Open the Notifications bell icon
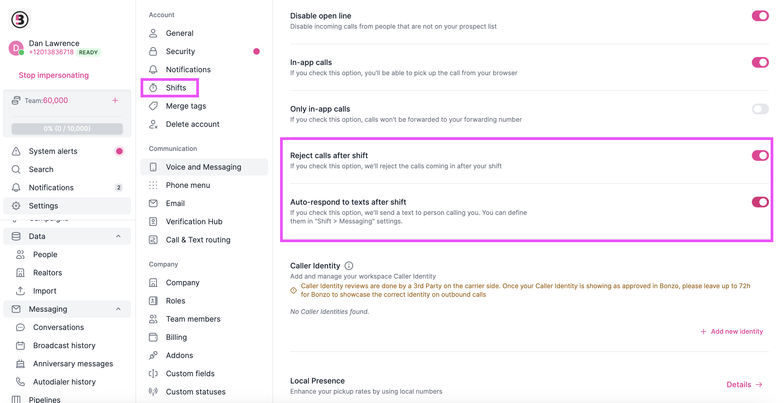The height and width of the screenshot is (403, 784). point(16,187)
